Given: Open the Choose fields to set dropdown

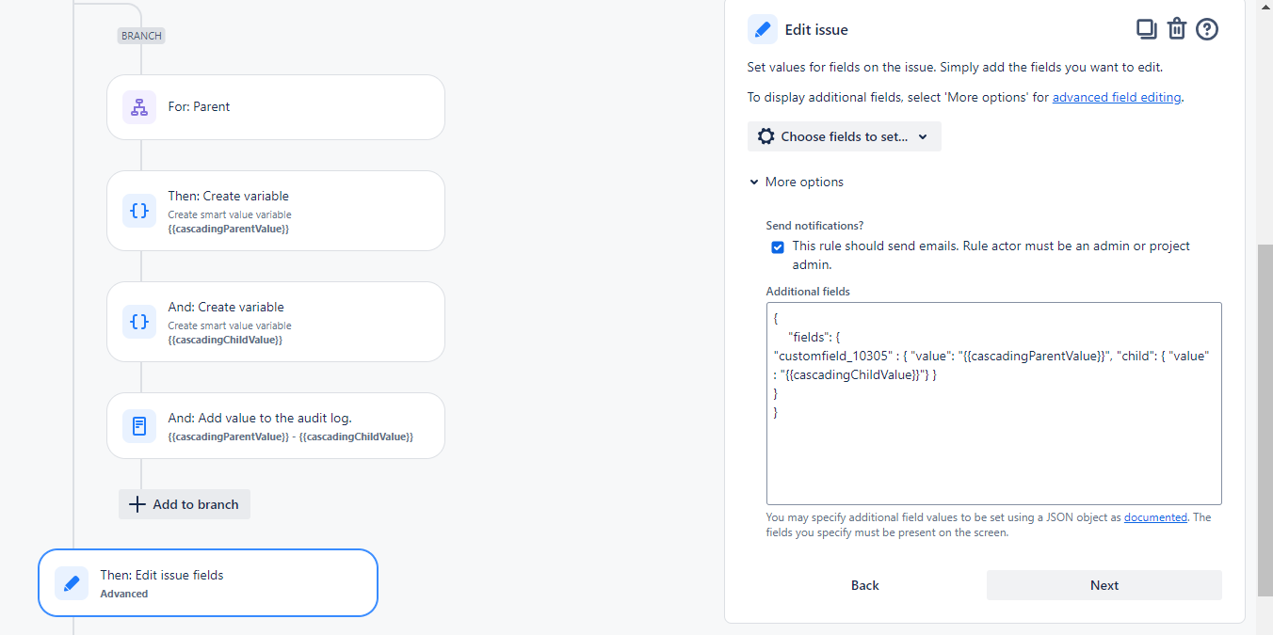Looking at the screenshot, I should click(x=844, y=135).
